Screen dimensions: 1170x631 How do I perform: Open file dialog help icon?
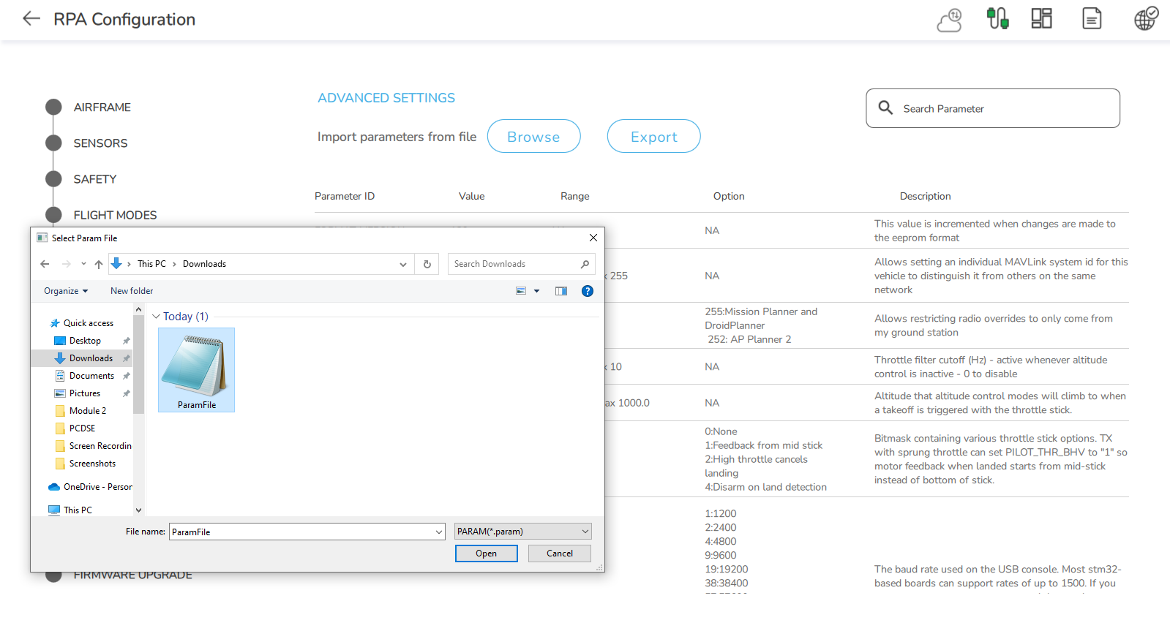point(587,291)
